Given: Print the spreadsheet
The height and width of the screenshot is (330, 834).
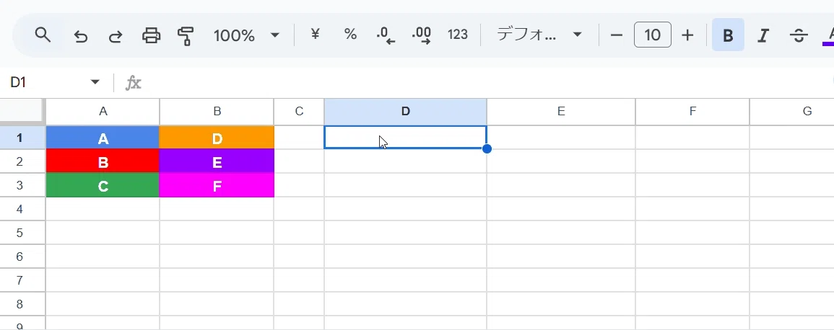Looking at the screenshot, I should pos(151,35).
